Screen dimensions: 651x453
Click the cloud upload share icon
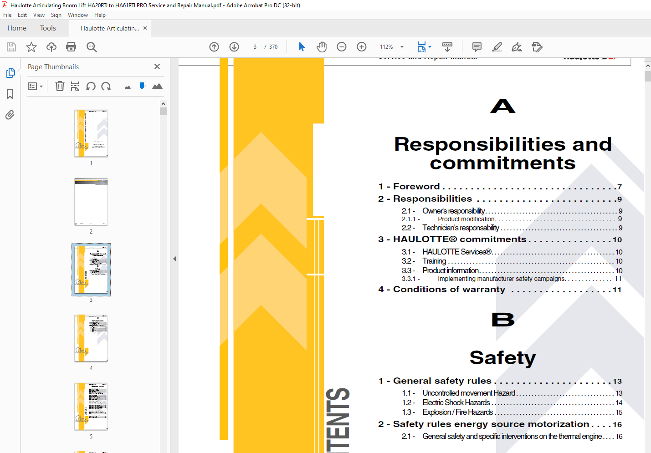[x=51, y=47]
